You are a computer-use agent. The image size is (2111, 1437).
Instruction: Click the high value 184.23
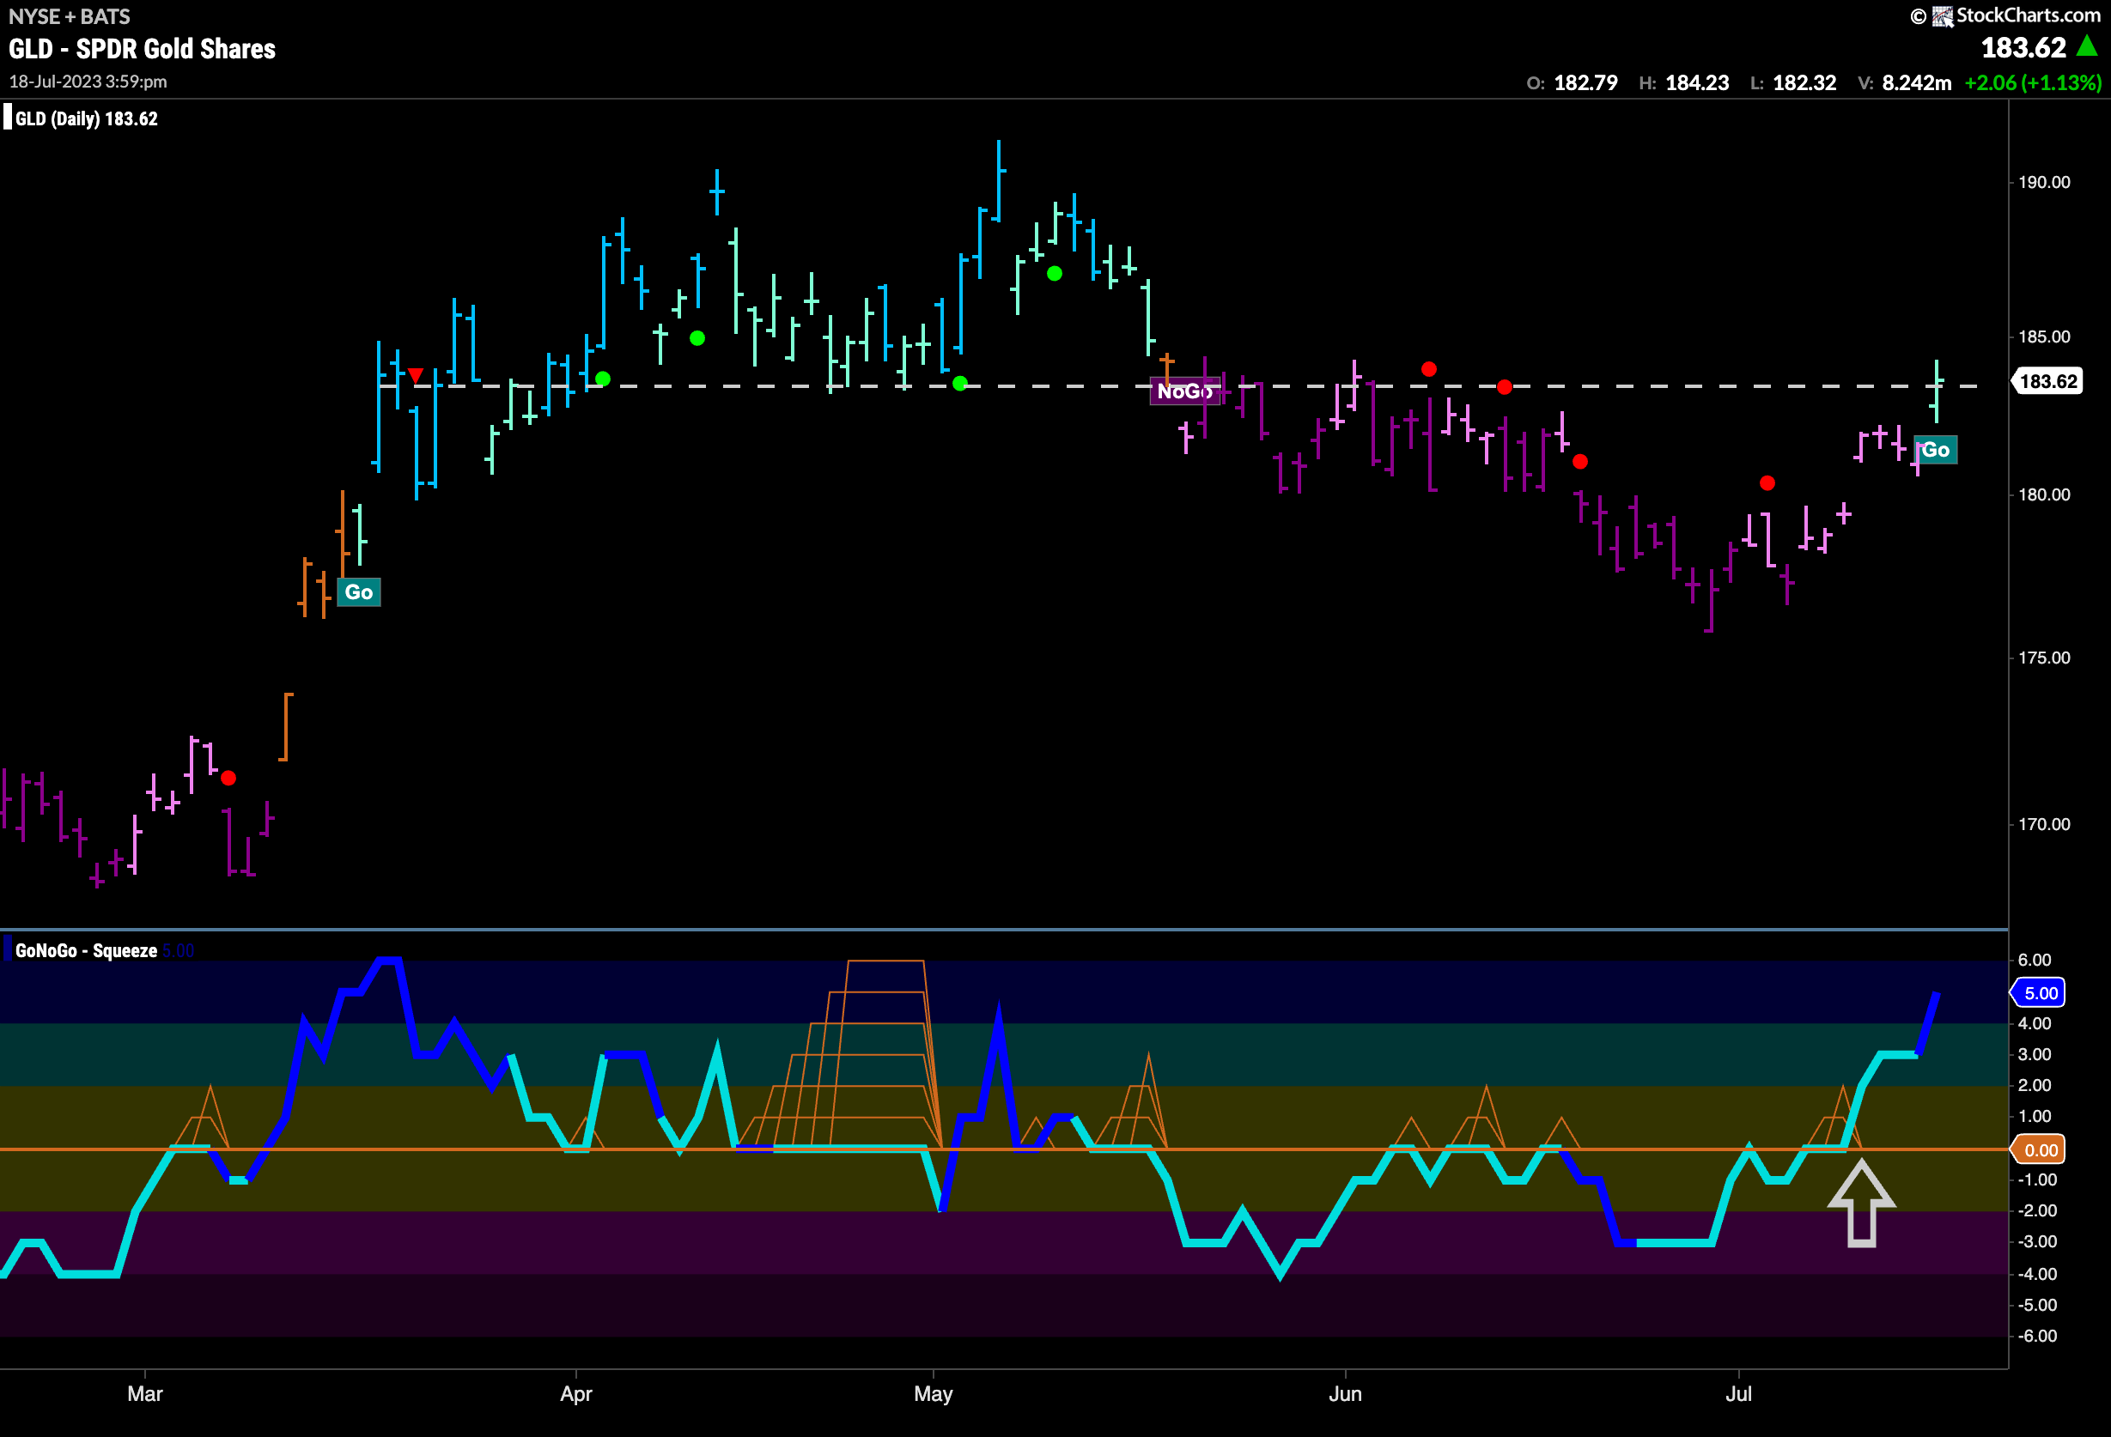click(1697, 82)
